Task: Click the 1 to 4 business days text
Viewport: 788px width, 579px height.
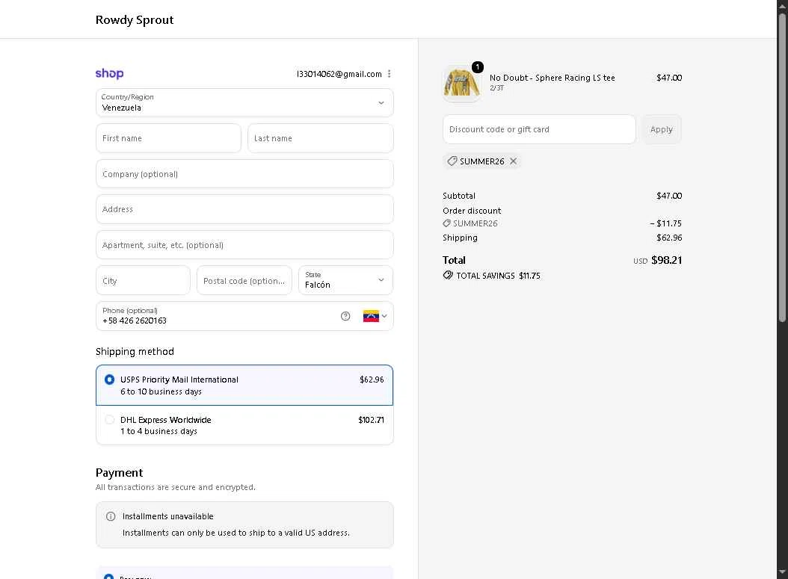Action: pyautogui.click(x=158, y=431)
